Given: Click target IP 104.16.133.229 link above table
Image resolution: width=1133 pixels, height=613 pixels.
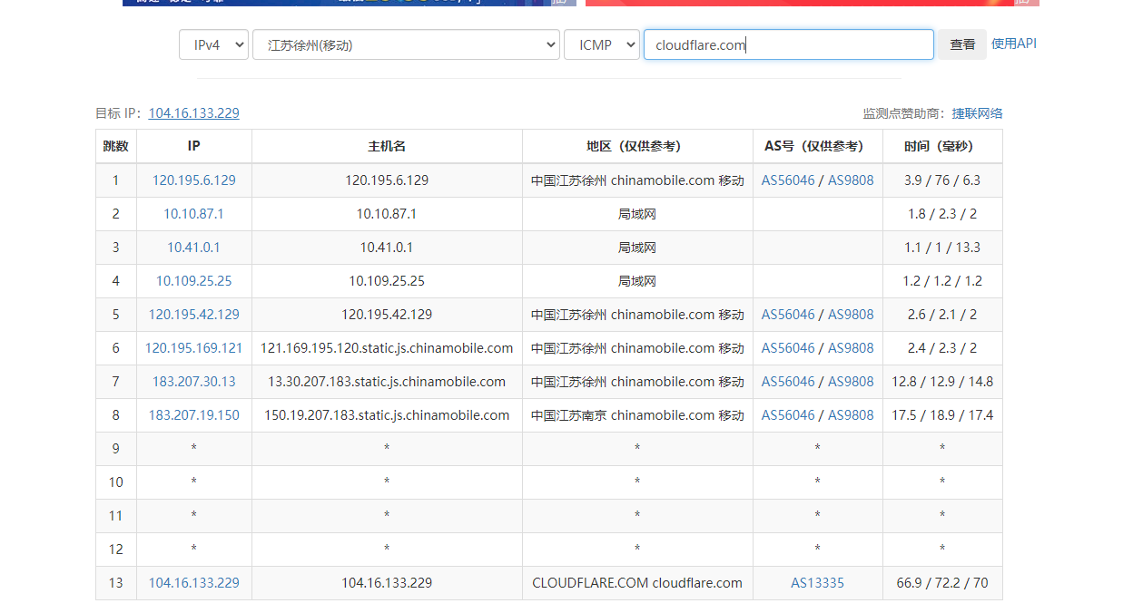Looking at the screenshot, I should click(193, 113).
